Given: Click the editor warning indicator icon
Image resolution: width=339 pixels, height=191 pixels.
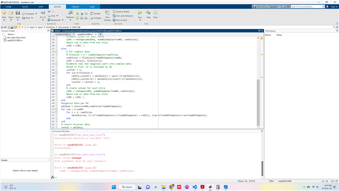Looking at the screenshot, I should click(262, 38).
